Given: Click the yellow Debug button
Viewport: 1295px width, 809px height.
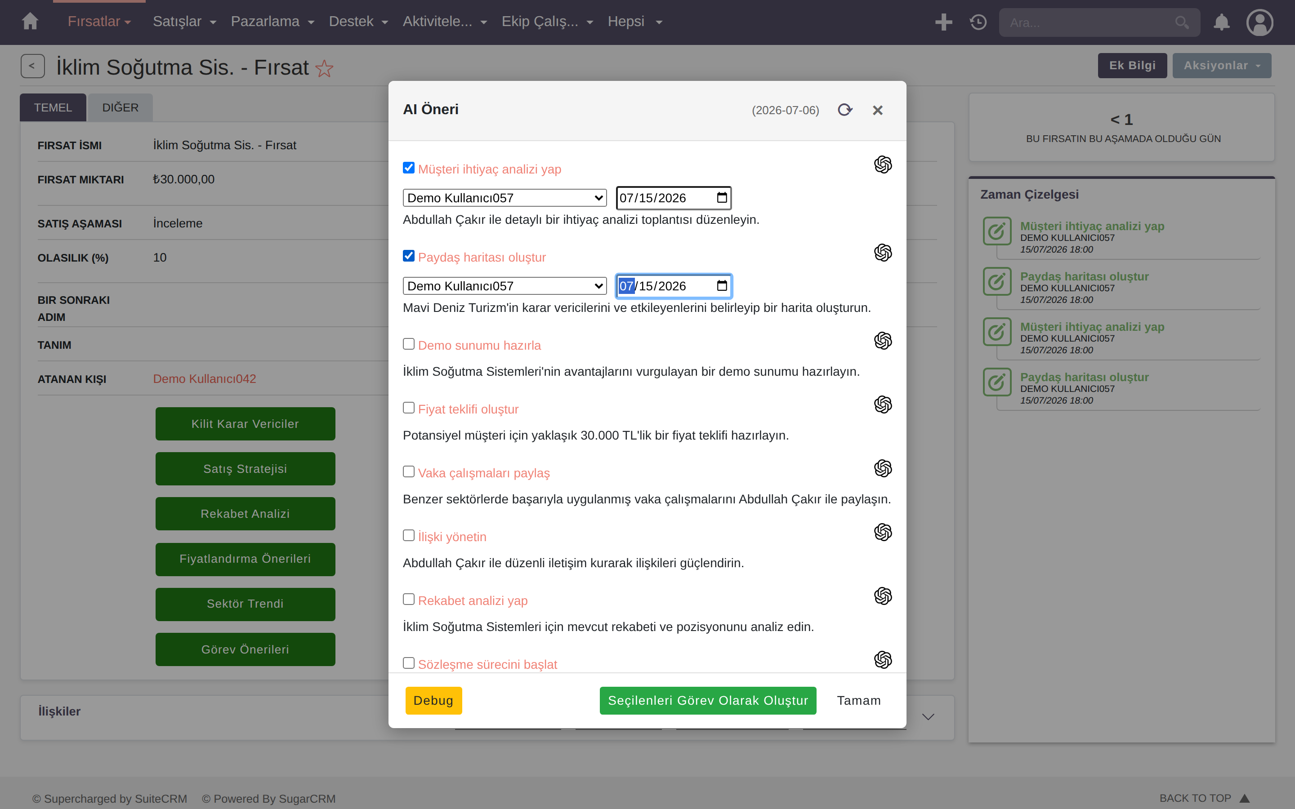Looking at the screenshot, I should 433,700.
